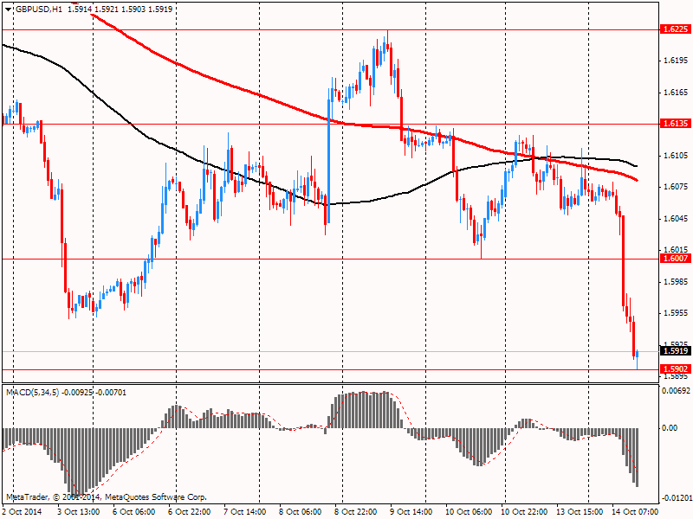This screenshot has width=693, height=519.
Task: Click the 14 Oct 07:00 time label
Action: pyautogui.click(x=635, y=511)
